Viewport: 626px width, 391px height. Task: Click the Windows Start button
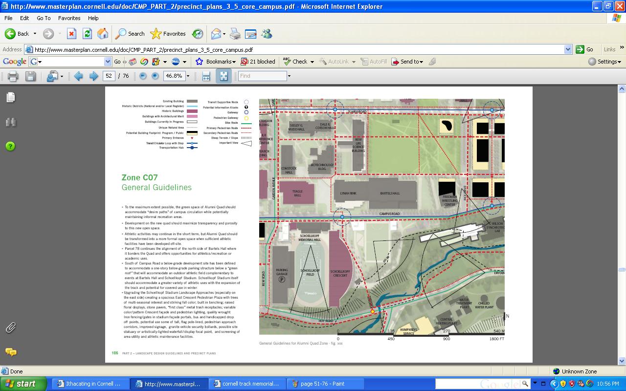[x=22, y=384]
